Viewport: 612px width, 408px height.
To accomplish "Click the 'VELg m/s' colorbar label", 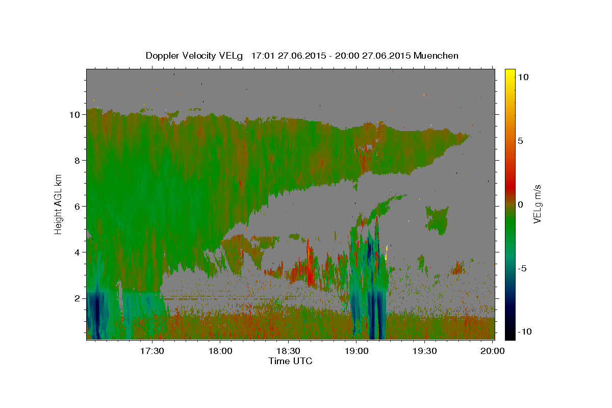I will coord(537,204).
